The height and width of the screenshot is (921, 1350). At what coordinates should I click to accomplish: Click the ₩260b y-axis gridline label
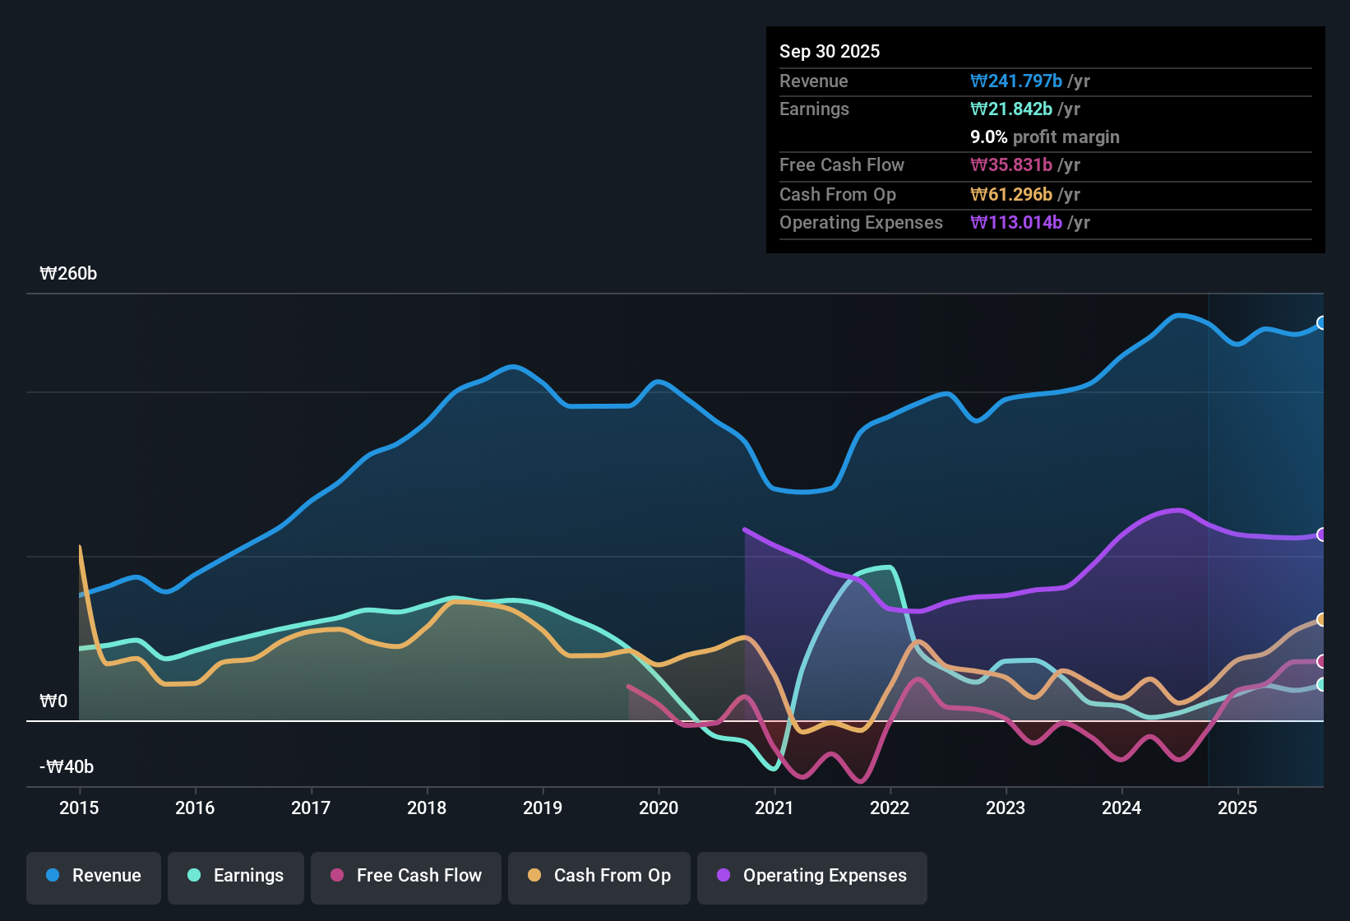click(69, 274)
